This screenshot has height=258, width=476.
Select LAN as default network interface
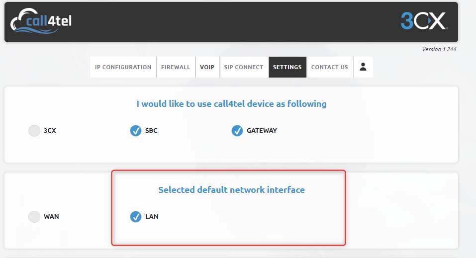point(136,217)
